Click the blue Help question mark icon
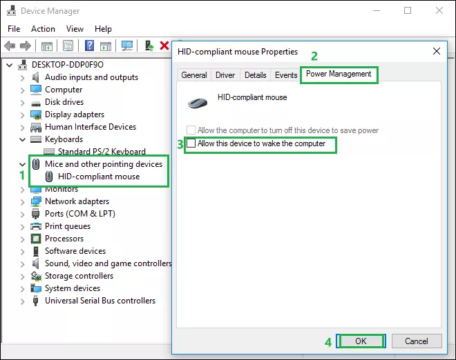Screen dimensions: 456x360 pos(90,46)
